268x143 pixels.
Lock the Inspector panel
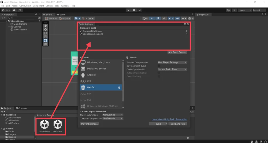263,14
